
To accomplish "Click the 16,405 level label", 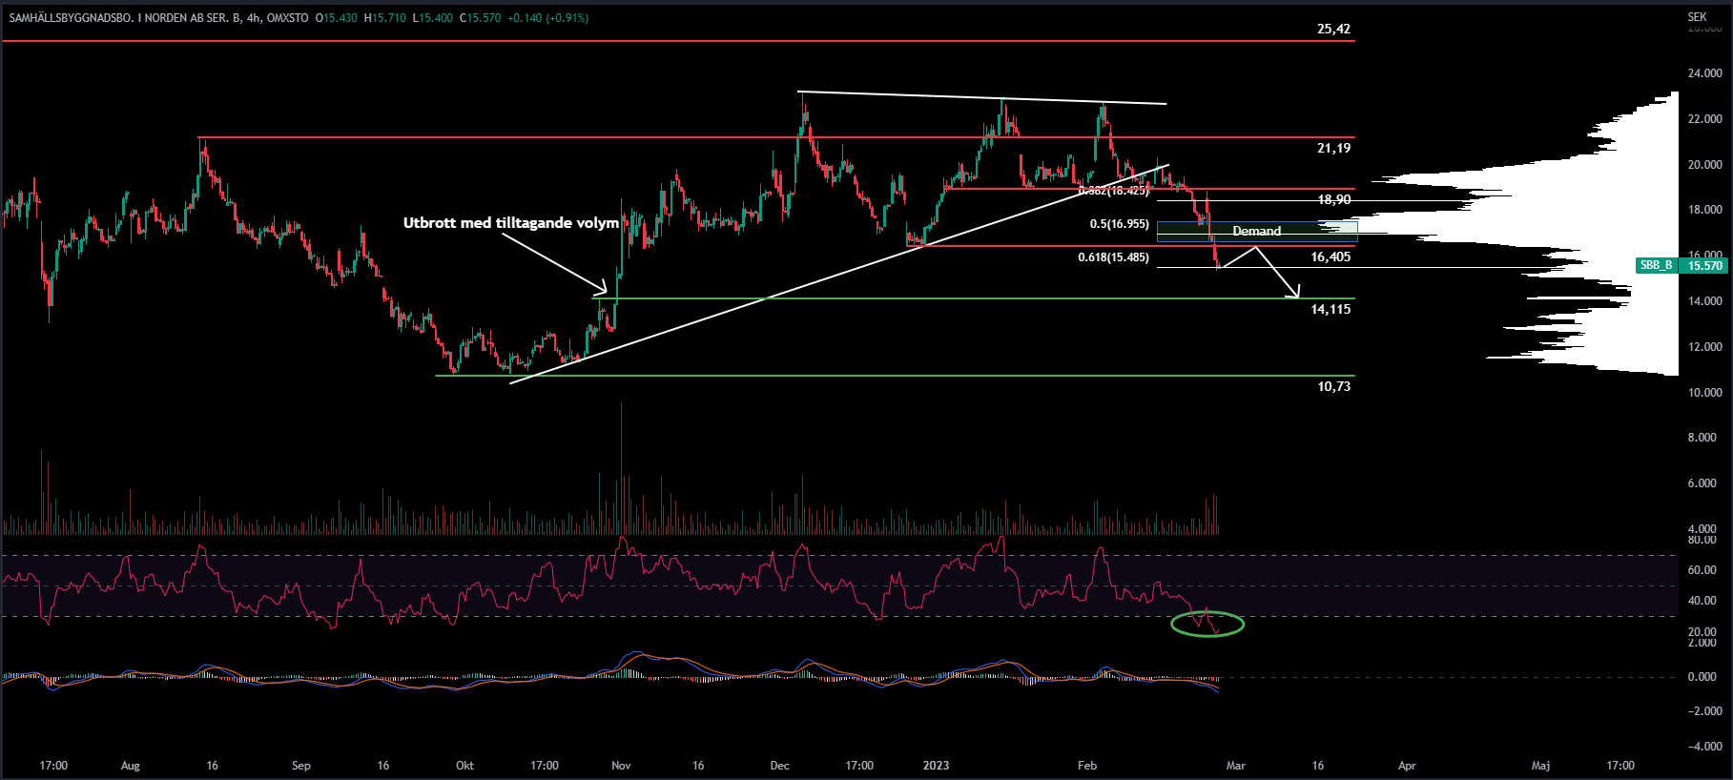I will point(1331,257).
